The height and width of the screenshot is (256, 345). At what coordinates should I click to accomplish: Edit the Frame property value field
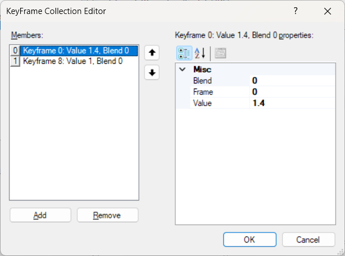tap(292, 92)
